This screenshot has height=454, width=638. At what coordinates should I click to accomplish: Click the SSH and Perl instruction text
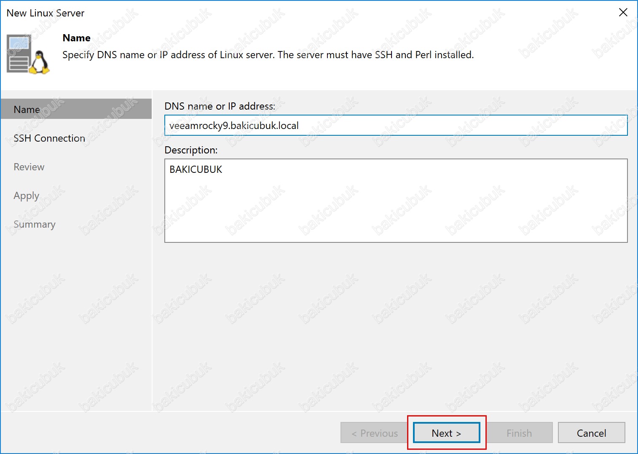268,55
